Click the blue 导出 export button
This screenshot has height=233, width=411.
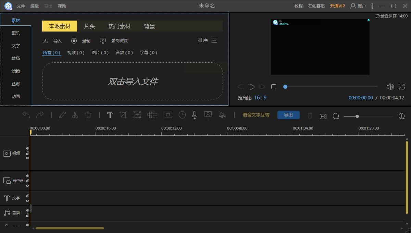pos(288,115)
